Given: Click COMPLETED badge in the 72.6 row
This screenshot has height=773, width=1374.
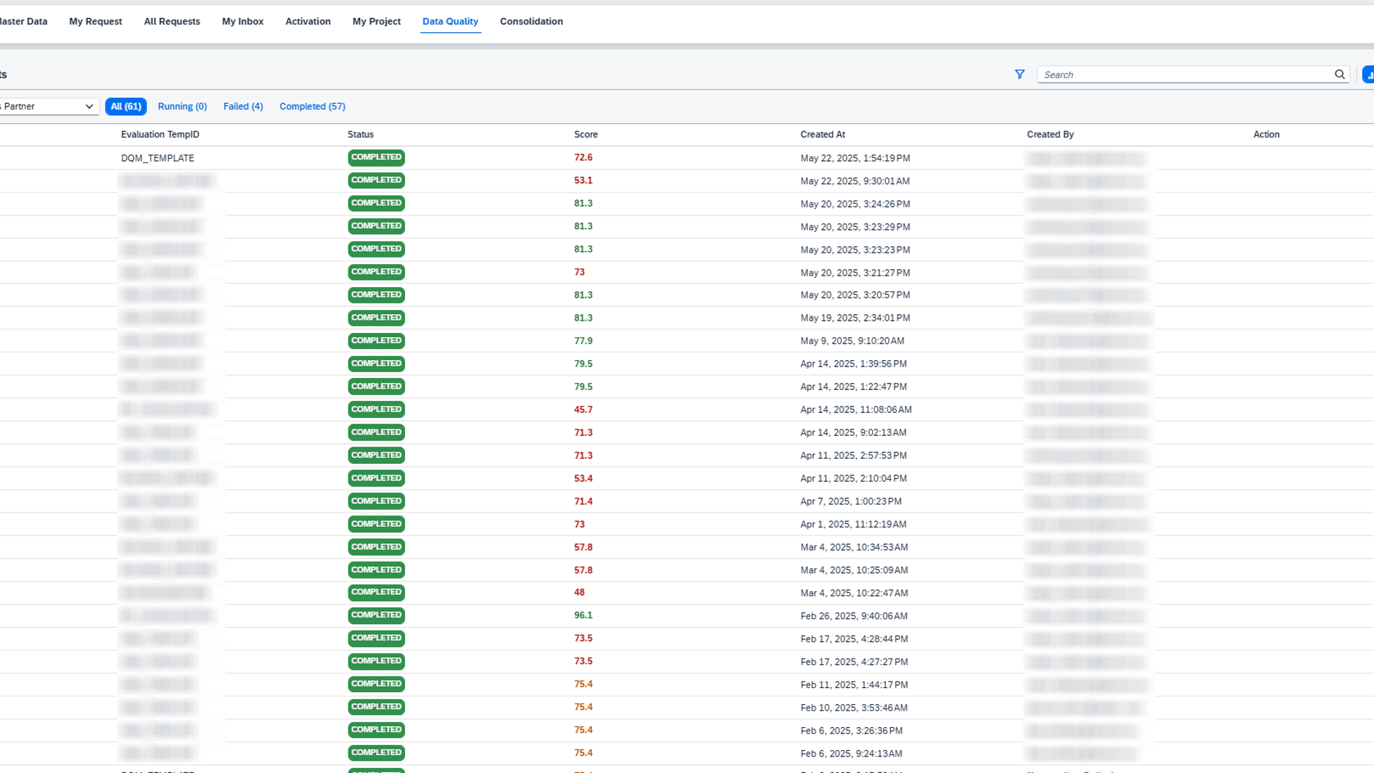Looking at the screenshot, I should (x=376, y=157).
